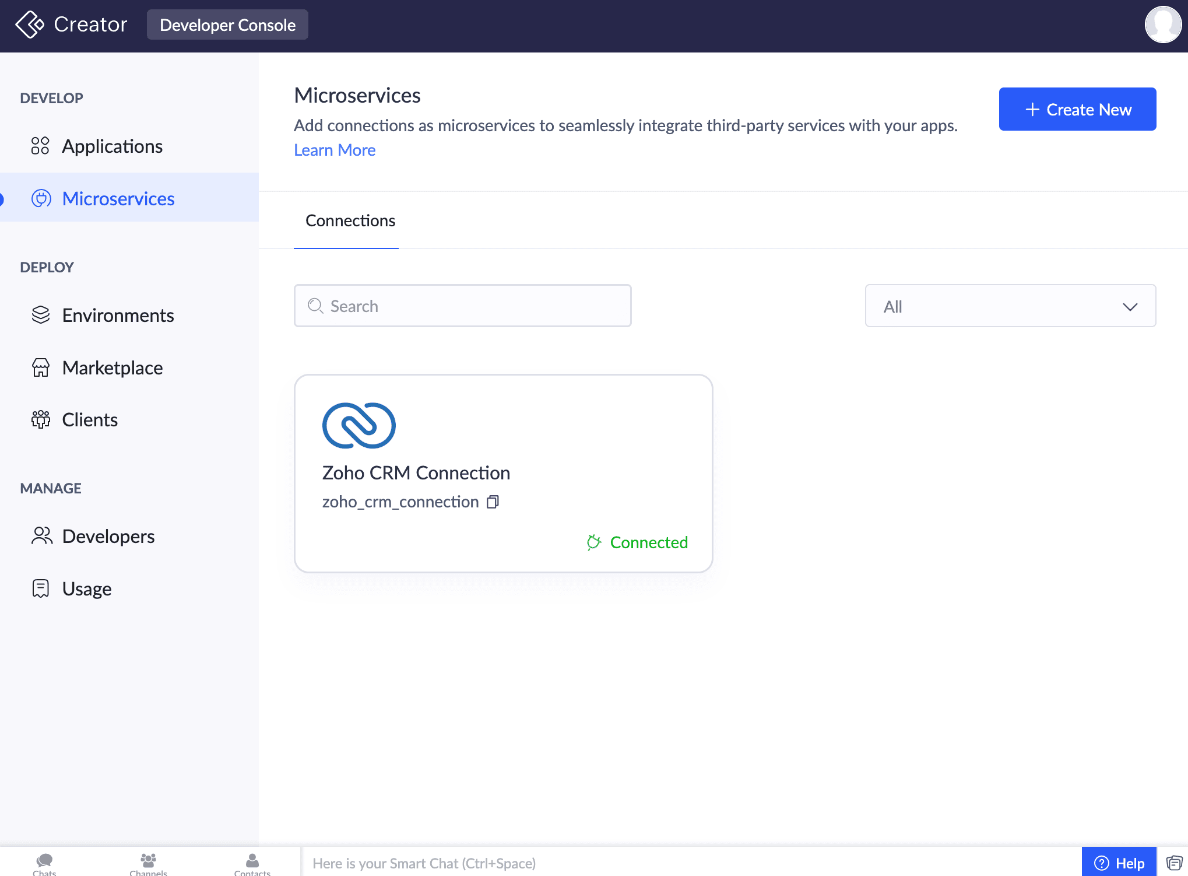The image size is (1188, 876).
Task: Open the user profile avatar
Action: pos(1162,24)
